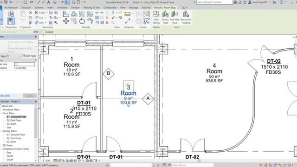Select the Trim/Extend to Corner tool

click(90, 21)
